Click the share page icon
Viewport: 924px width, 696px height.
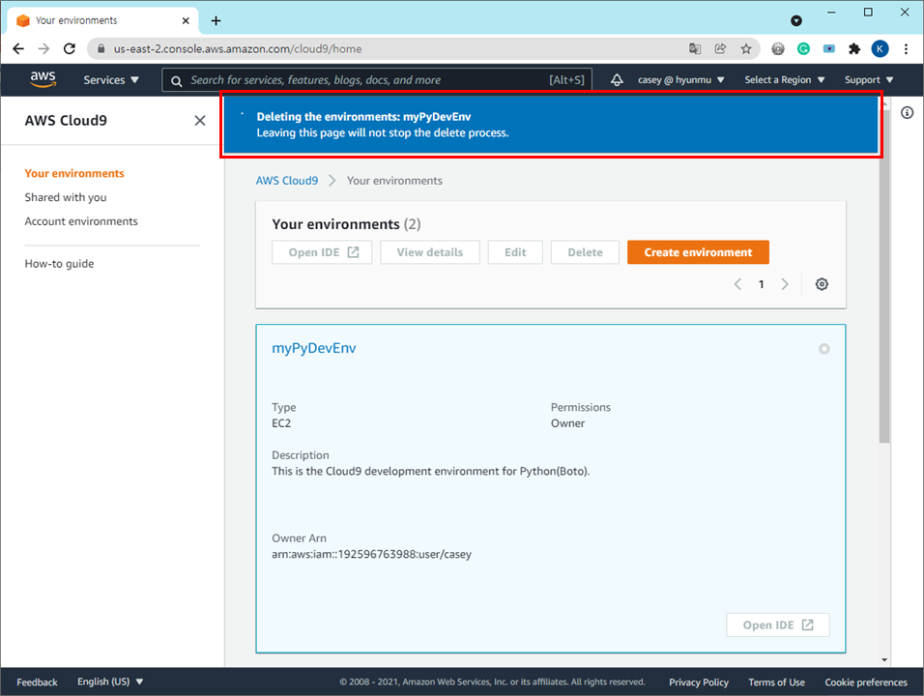(720, 49)
